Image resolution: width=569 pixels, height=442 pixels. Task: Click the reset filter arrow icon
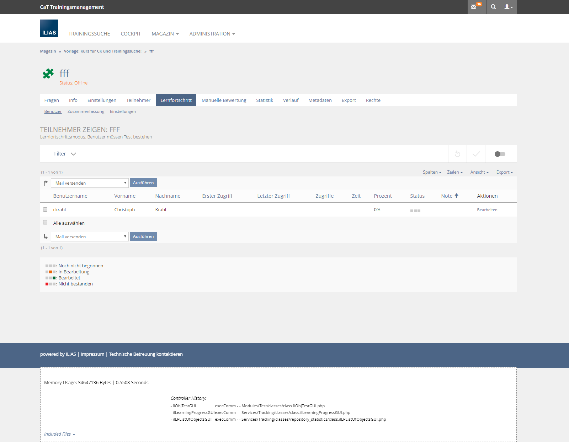click(x=457, y=154)
